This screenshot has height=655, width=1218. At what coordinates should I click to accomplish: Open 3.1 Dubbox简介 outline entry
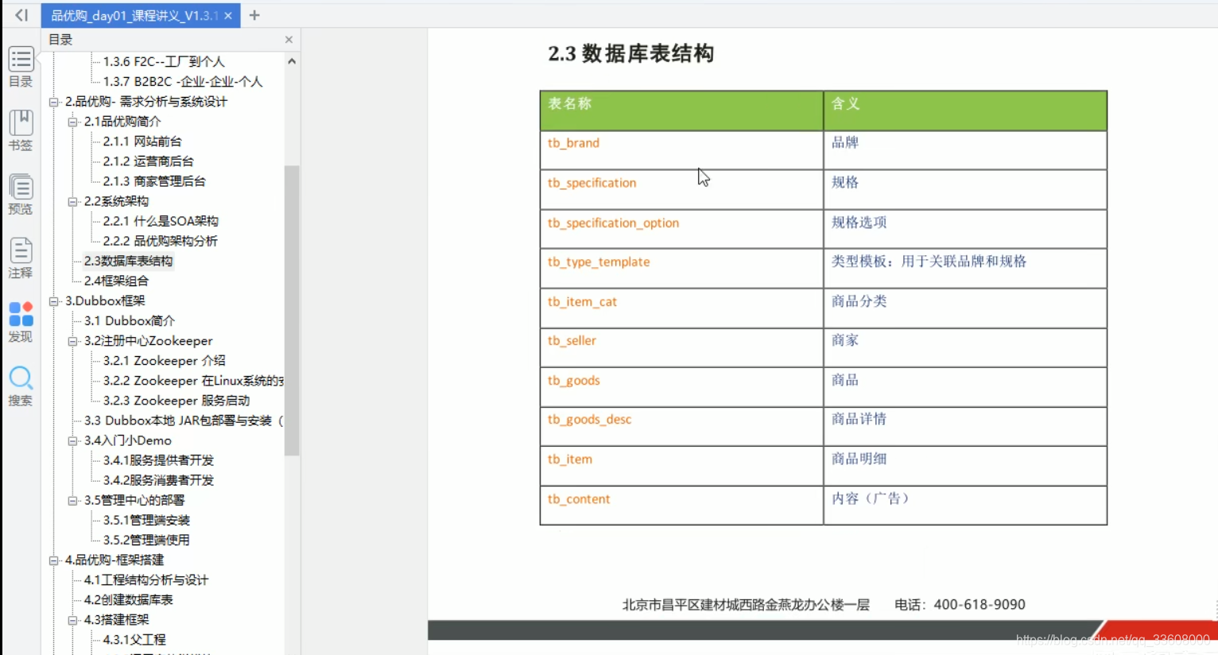[x=130, y=320]
